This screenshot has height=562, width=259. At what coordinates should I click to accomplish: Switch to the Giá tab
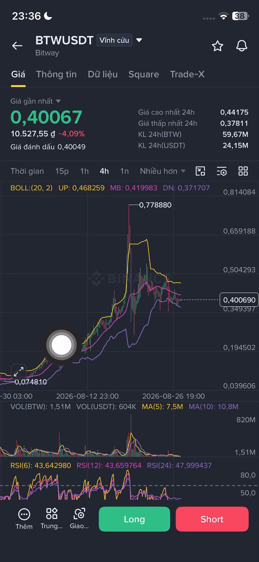(18, 74)
